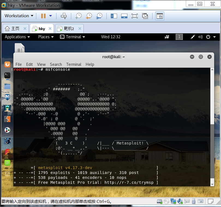The height and width of the screenshot is (207, 221).
Task: Click the metasploit v4.17.3-dev version text
Action: click(65, 168)
